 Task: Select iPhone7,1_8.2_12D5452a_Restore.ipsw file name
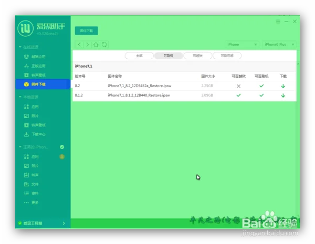pyautogui.click(x=140, y=86)
